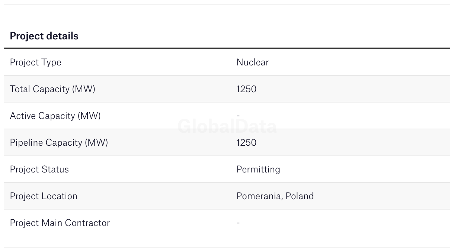Click the GlobalData watermark

coord(227,126)
